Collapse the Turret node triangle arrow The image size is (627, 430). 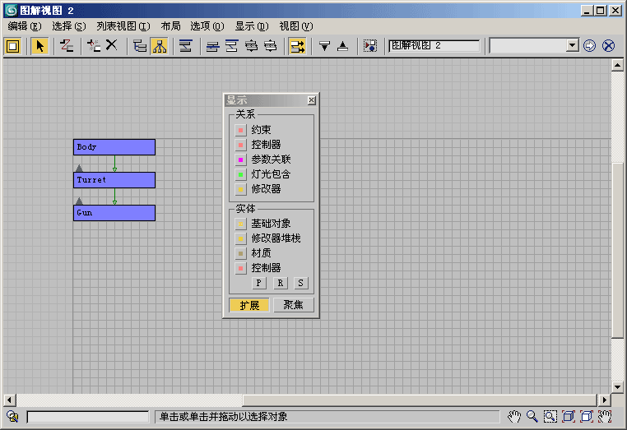(x=80, y=168)
